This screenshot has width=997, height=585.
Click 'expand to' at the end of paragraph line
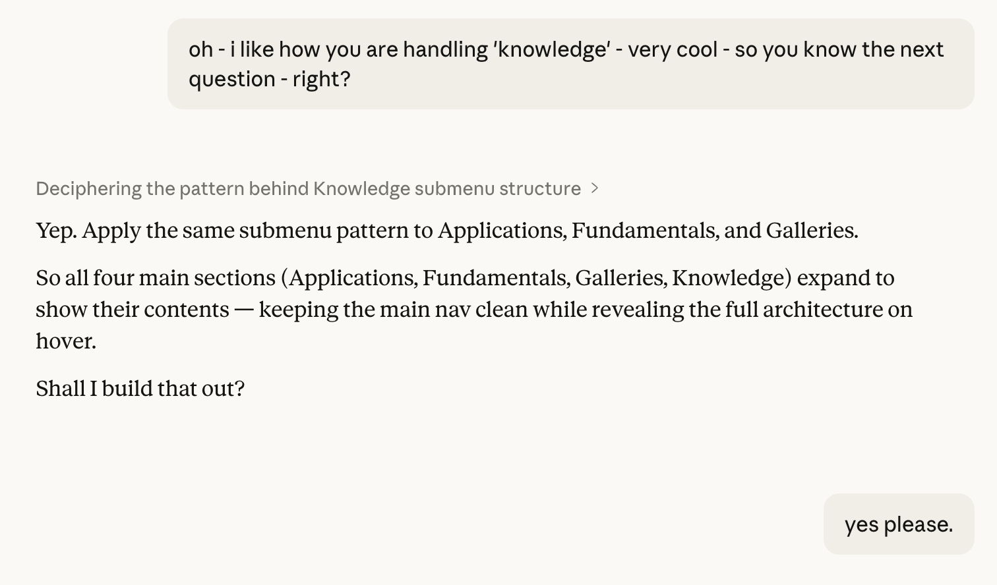click(x=845, y=278)
